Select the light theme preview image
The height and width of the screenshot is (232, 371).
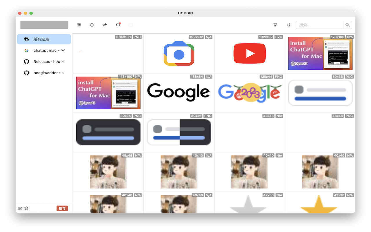pyautogui.click(x=320, y=93)
